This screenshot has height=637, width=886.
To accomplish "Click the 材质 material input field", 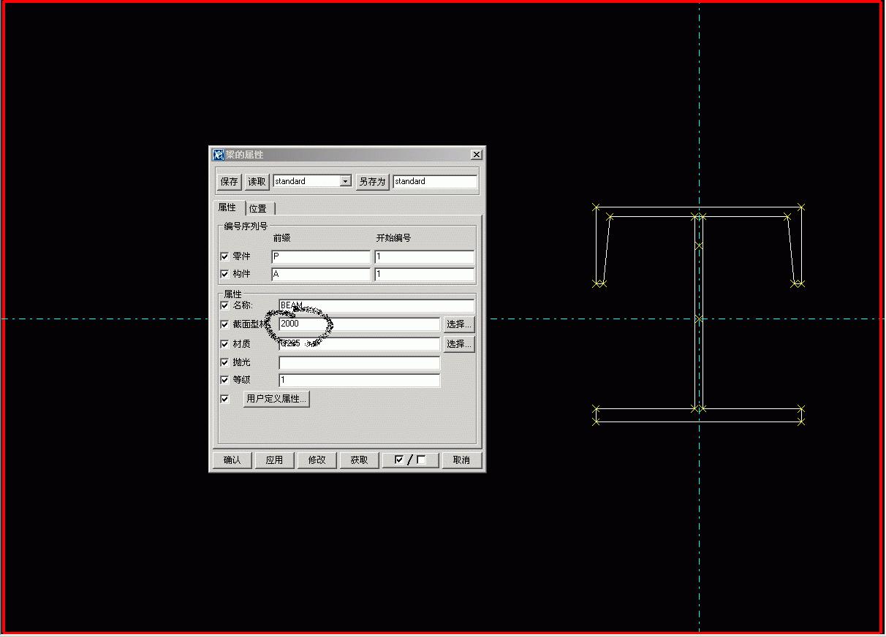I will point(359,343).
